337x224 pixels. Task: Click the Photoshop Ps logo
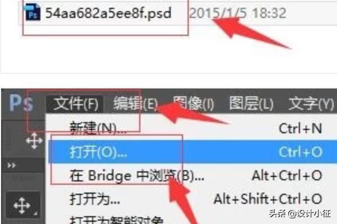pyautogui.click(x=21, y=103)
